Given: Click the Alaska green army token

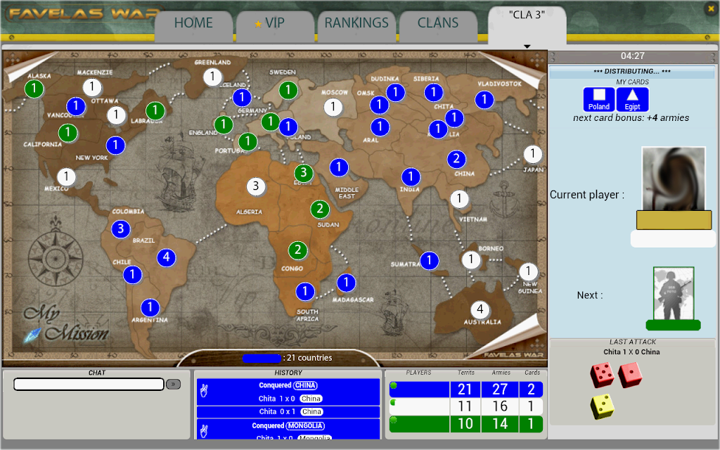Looking at the screenshot, I should point(34,89).
